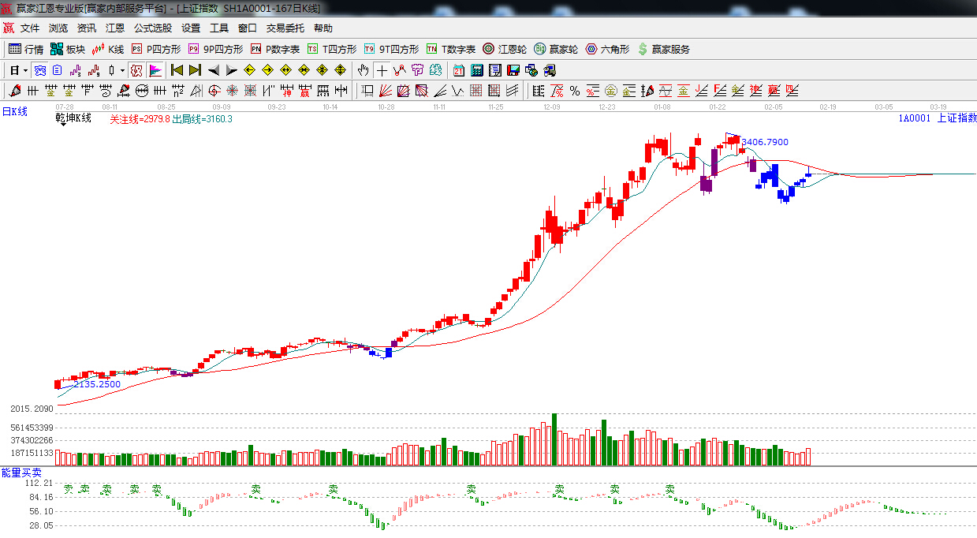Screen dimensions: 977x538
Task: Open the 江恩轮 (Gann wheel) tool
Action: coord(505,49)
